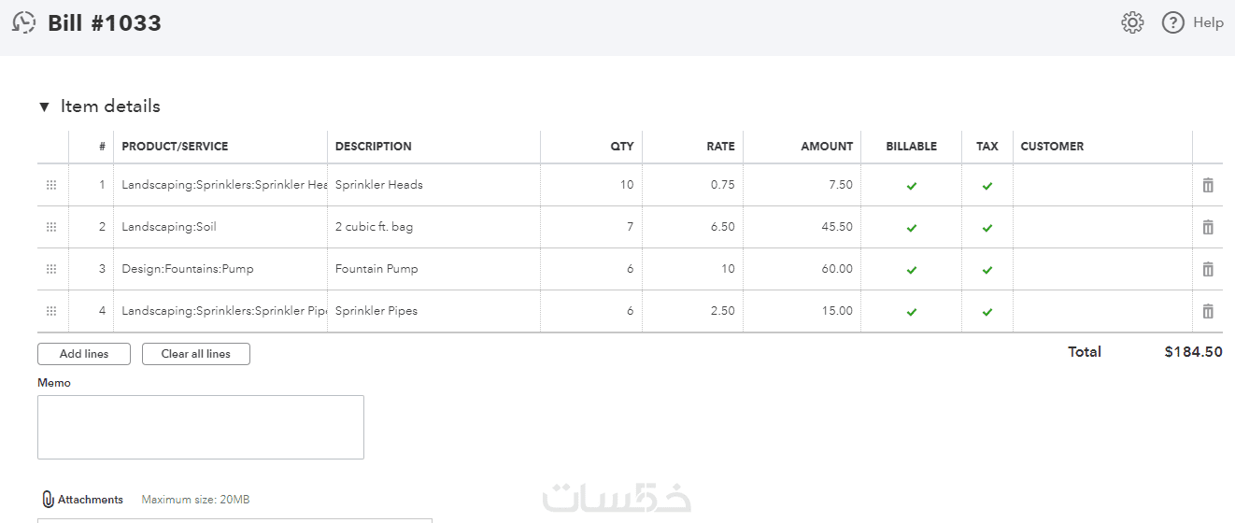The width and height of the screenshot is (1235, 523).
Task: Collapse the Item details section
Action: pyautogui.click(x=44, y=107)
